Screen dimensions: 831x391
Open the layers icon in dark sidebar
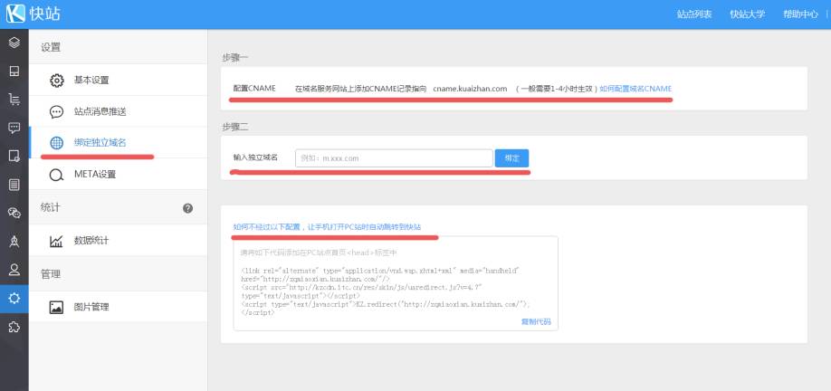pos(14,42)
